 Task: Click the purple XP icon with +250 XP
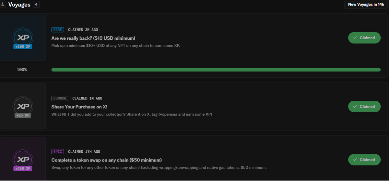coord(23,160)
